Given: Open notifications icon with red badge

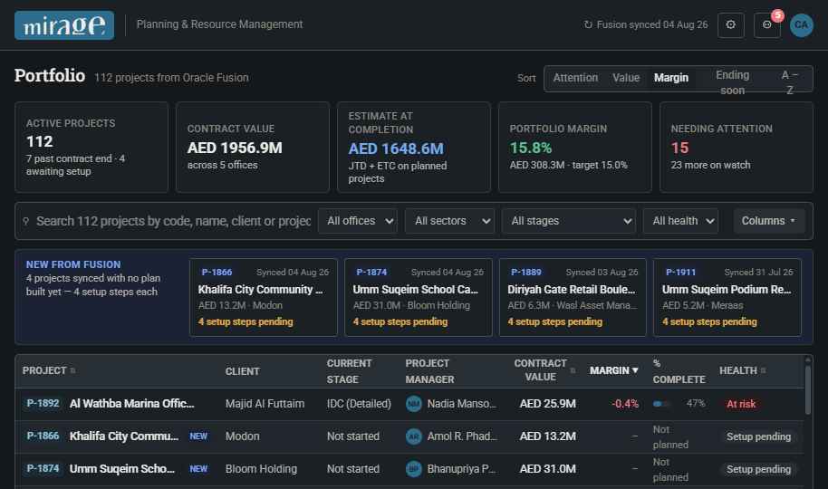Looking at the screenshot, I should coord(767,24).
